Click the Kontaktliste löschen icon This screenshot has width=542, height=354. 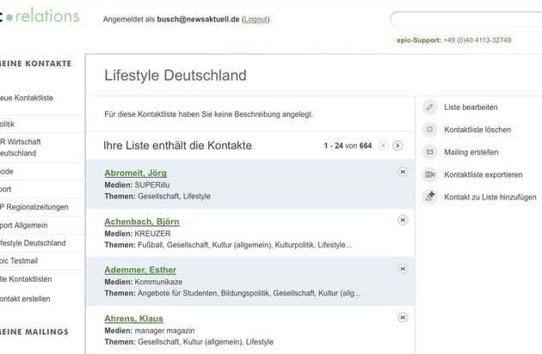pyautogui.click(x=430, y=130)
